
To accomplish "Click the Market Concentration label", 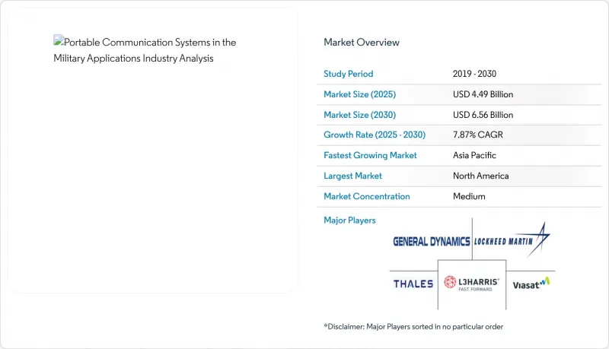I will click(x=367, y=196).
